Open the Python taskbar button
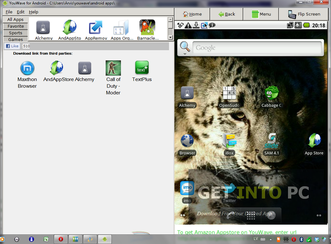Image resolution: width=331 pixels, height=244 pixels. (x=90, y=239)
